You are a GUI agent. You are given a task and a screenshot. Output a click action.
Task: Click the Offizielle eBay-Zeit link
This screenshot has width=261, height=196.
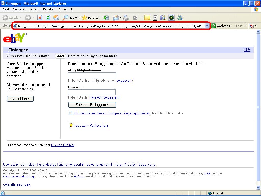17,185
